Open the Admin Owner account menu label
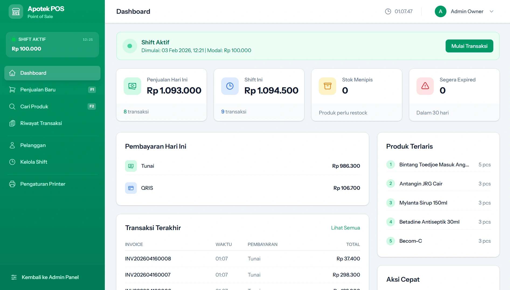 (x=467, y=11)
